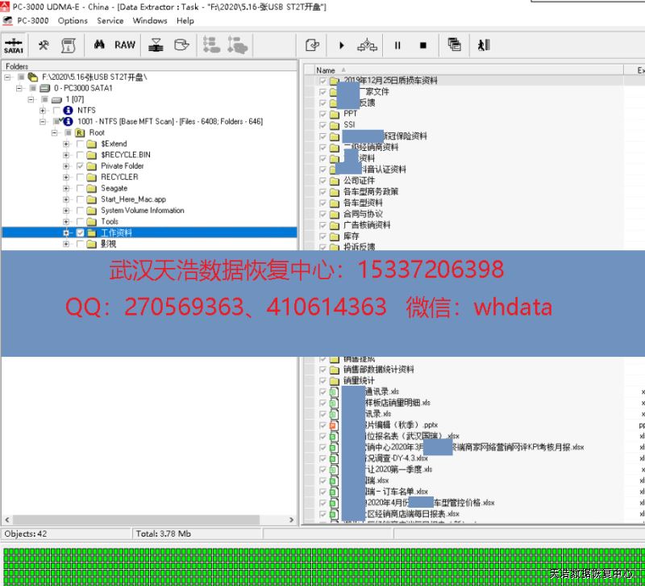Check the Seagate folder checkbox
Viewport: 645px width, 586px height.
pos(80,188)
